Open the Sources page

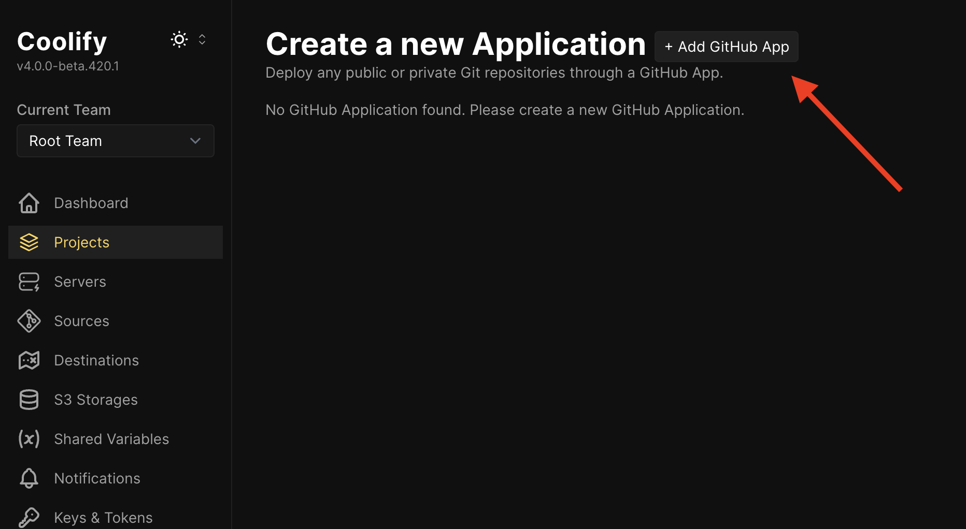pos(116,321)
